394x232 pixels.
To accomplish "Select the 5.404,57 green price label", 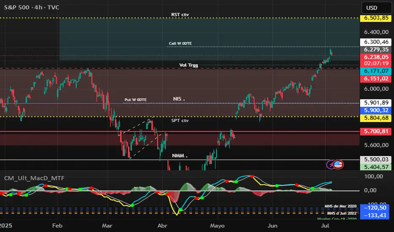I will [x=376, y=167].
